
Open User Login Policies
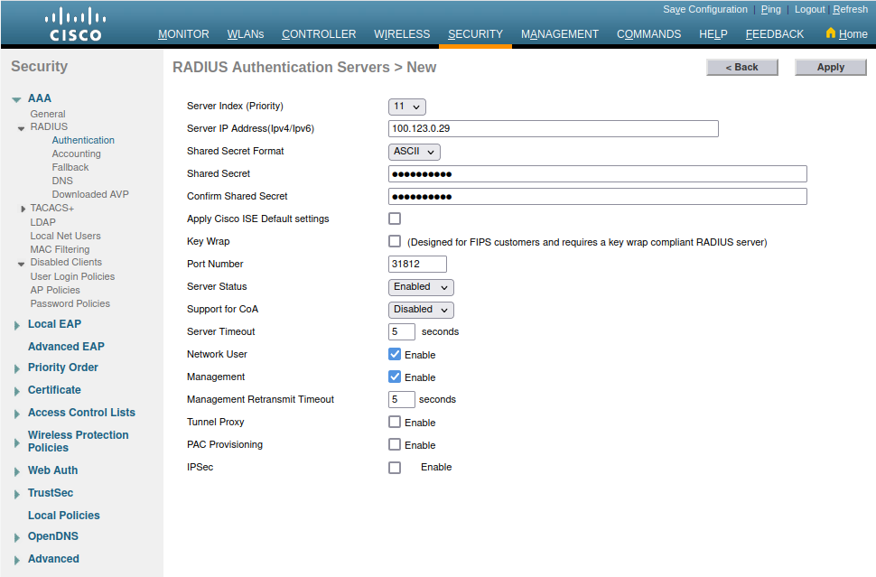click(x=72, y=276)
